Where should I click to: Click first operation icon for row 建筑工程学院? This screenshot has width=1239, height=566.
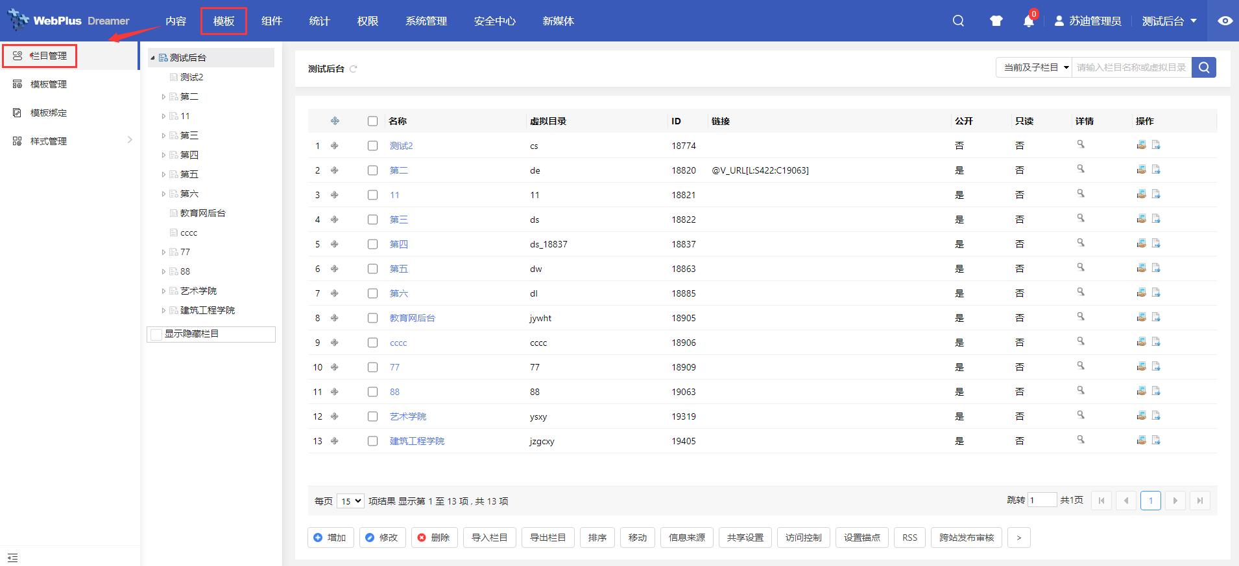[1141, 440]
